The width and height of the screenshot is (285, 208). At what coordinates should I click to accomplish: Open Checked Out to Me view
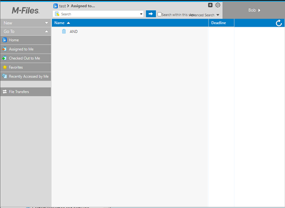pyautogui.click(x=26, y=58)
